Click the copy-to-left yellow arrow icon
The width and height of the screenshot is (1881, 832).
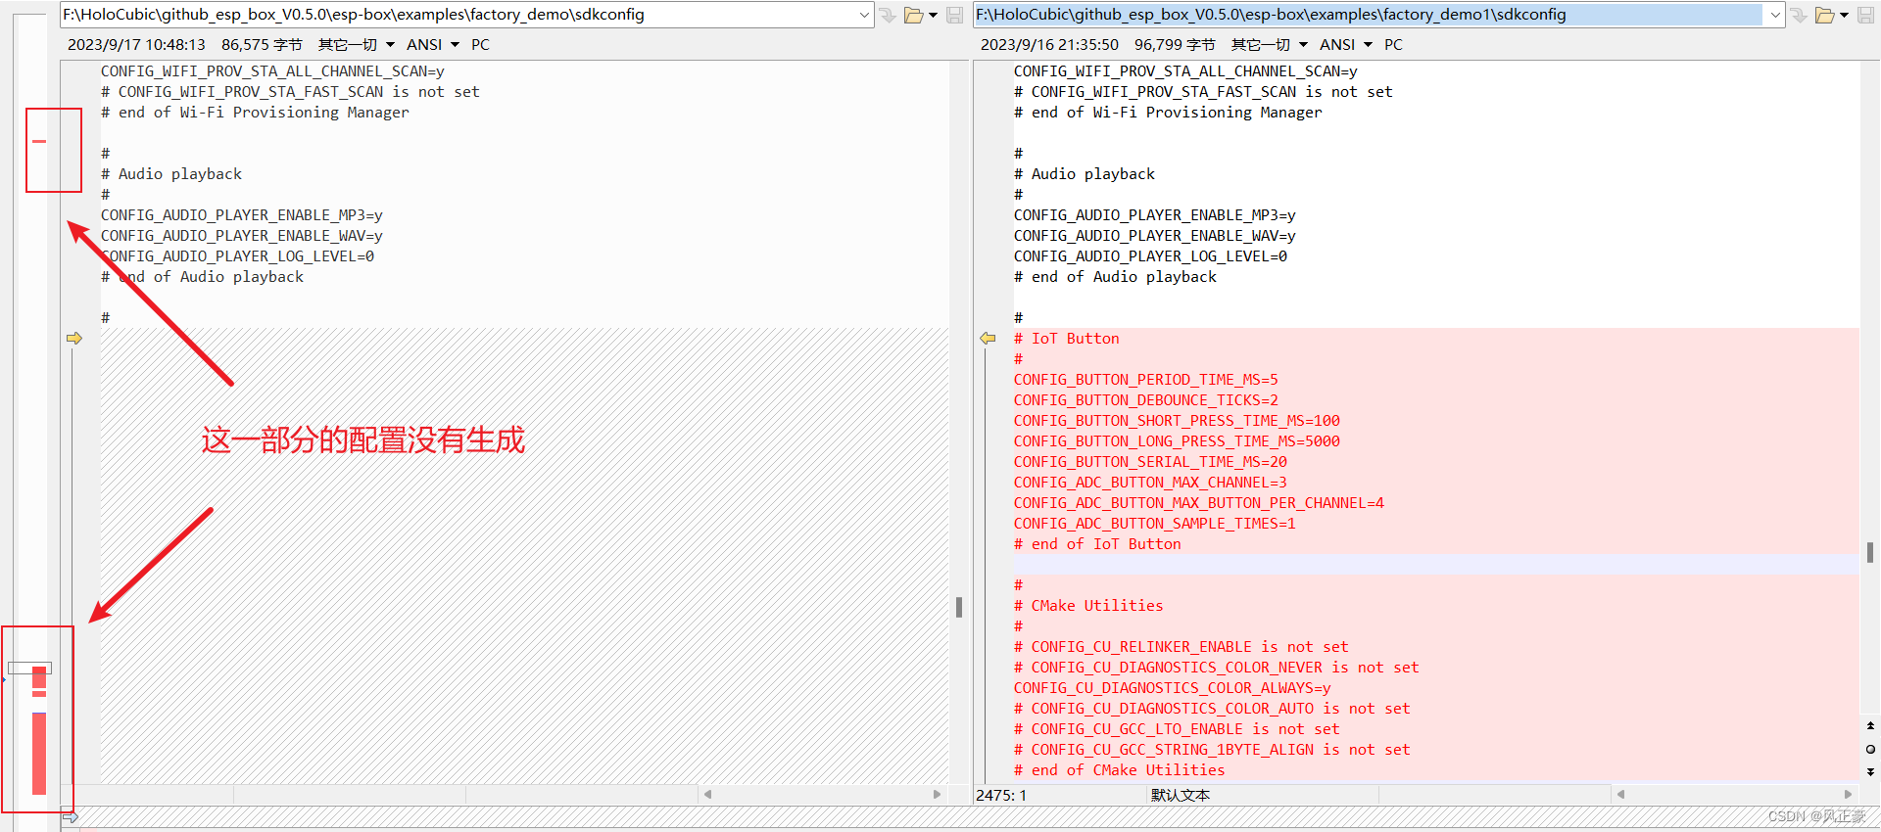988,339
